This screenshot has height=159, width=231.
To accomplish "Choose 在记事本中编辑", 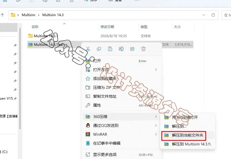I will pyautogui.click(x=121, y=143).
